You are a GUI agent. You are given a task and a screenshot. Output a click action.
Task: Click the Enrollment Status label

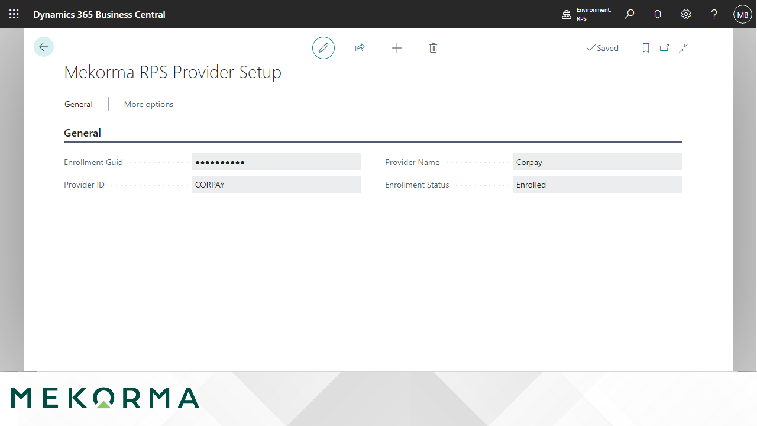pos(417,185)
